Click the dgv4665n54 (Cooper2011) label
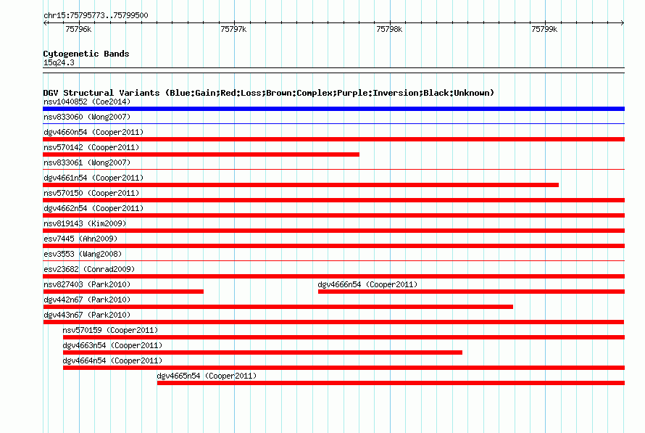 (207, 376)
